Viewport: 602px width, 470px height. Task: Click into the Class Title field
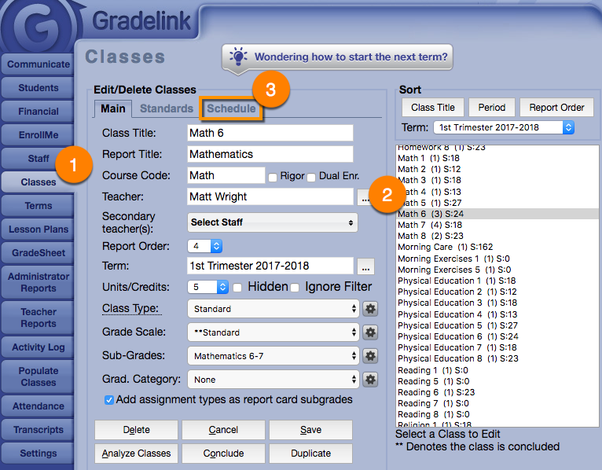(270, 133)
